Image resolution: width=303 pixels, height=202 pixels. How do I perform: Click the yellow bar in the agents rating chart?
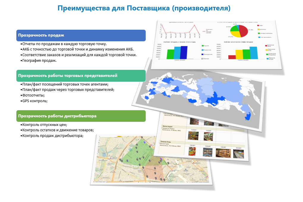point(239,54)
